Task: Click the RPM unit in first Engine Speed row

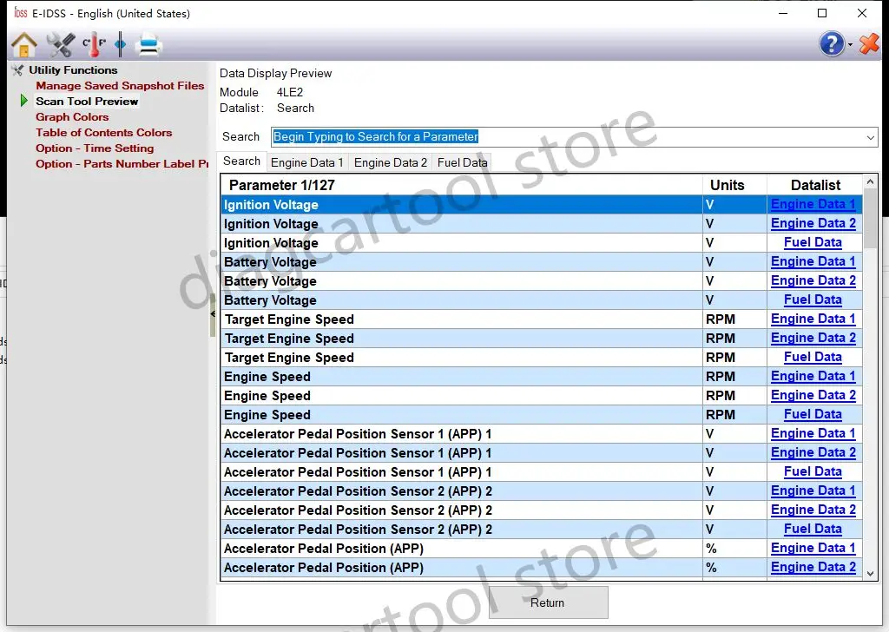Action: (x=721, y=377)
